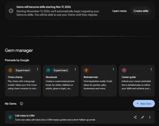Click the Gem manager heading
159x126 pixels.
point(19,50)
